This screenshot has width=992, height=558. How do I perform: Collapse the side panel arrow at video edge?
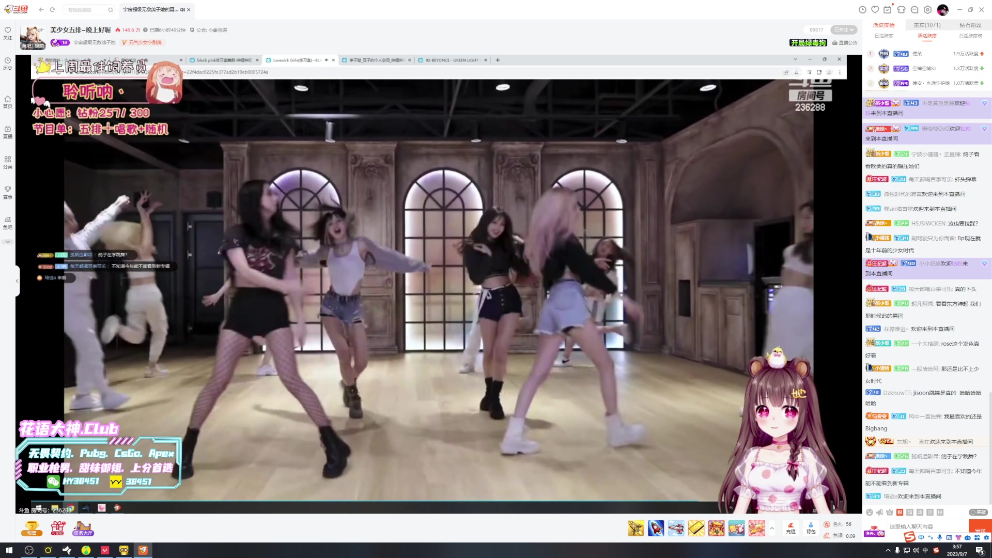[x=17, y=281]
